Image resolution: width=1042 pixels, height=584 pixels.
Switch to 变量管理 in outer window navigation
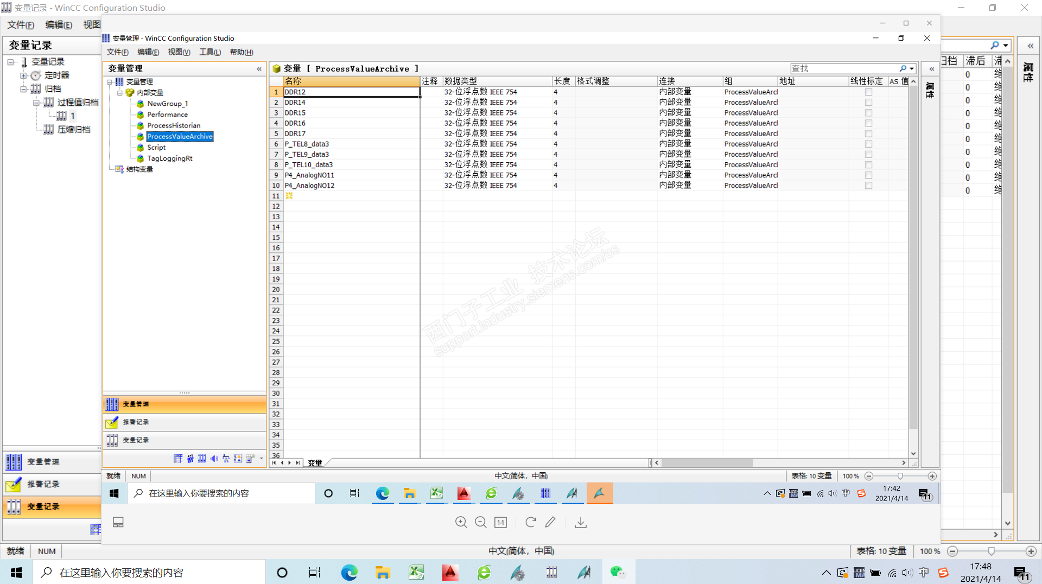coord(52,462)
